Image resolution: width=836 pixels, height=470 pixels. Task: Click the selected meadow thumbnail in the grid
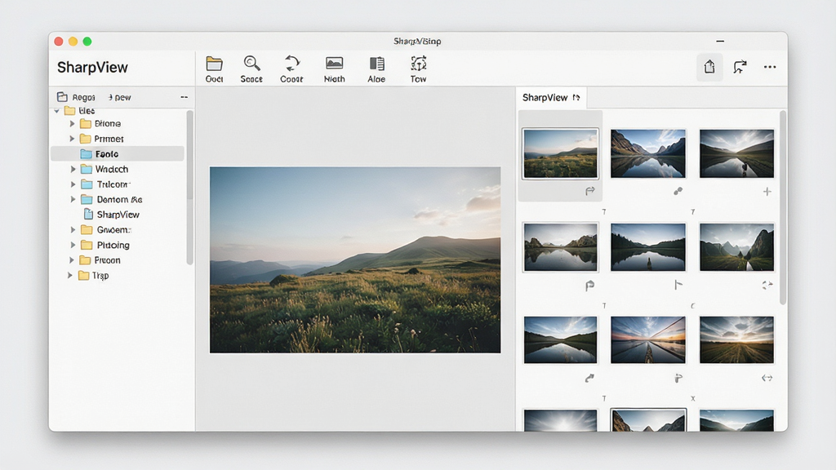(560, 153)
